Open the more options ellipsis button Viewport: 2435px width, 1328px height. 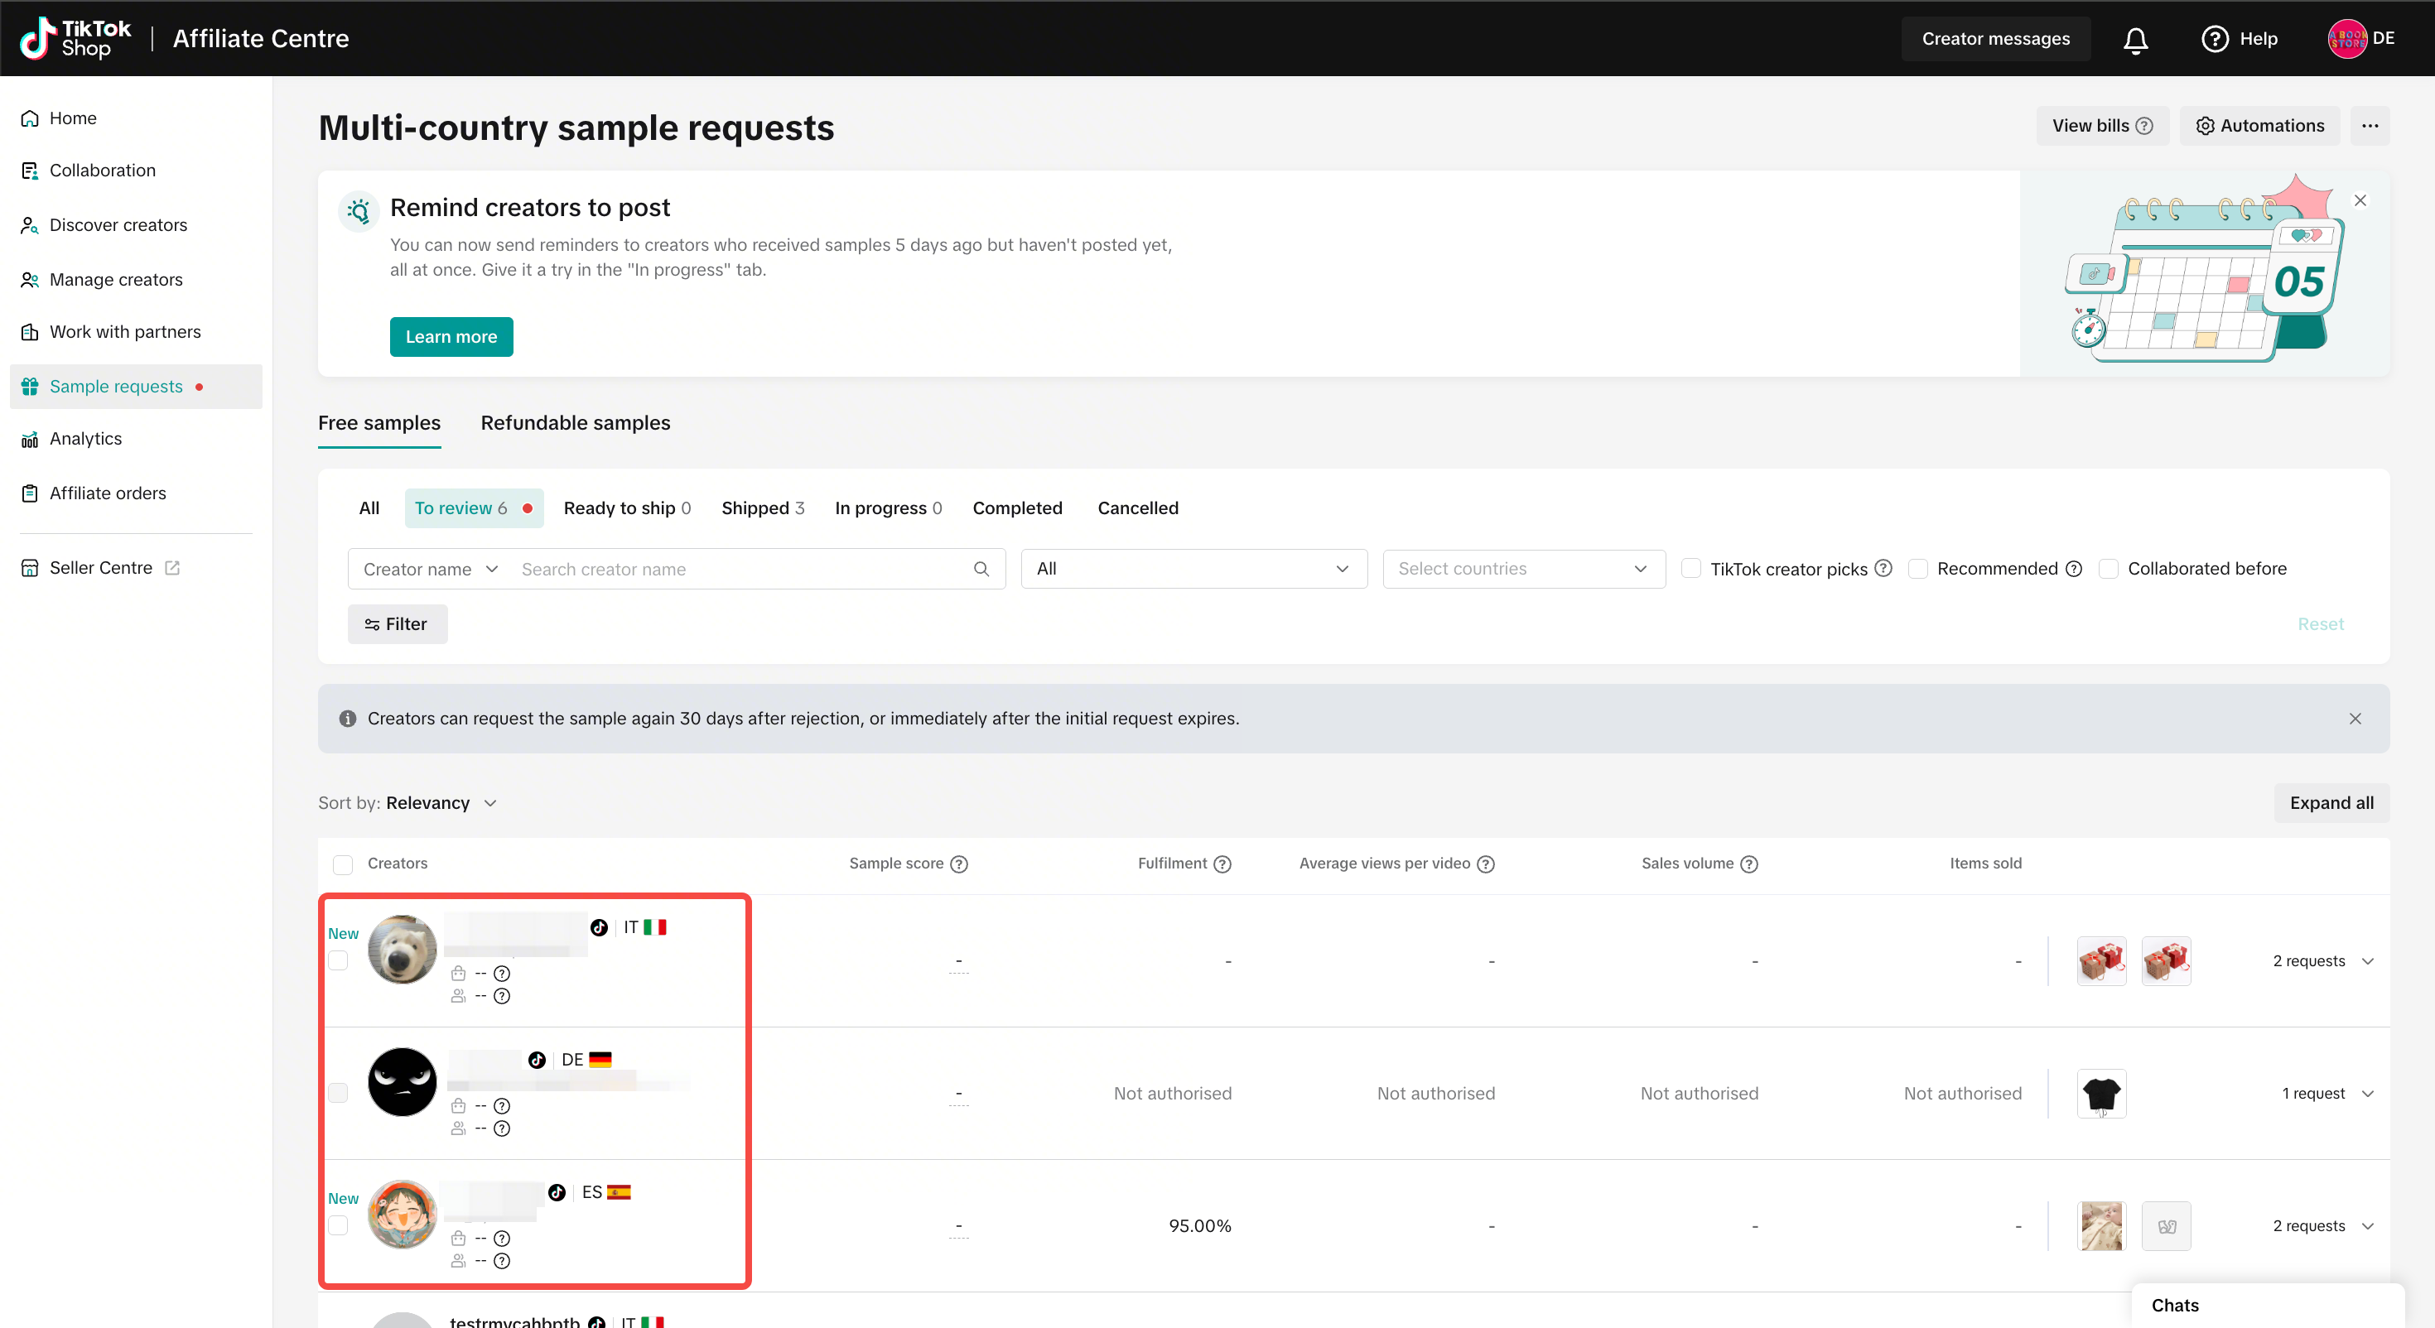click(x=2370, y=126)
